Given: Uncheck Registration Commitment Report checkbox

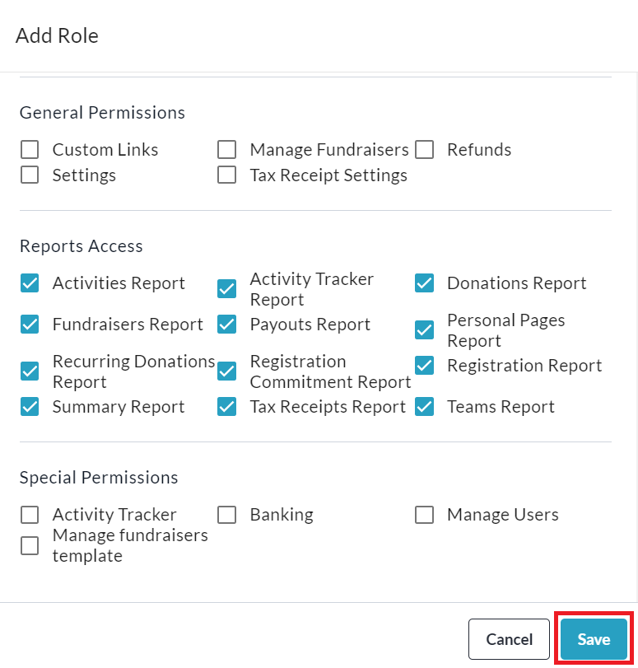Looking at the screenshot, I should 227,371.
